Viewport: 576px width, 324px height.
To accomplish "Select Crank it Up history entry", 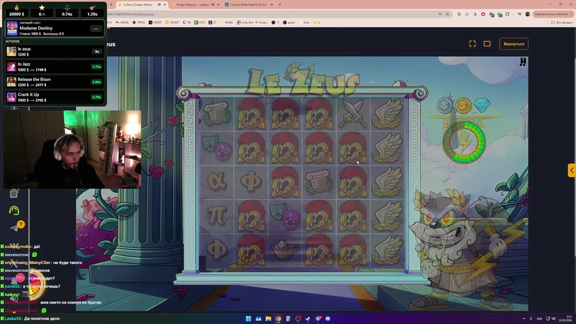I will pyautogui.click(x=54, y=97).
